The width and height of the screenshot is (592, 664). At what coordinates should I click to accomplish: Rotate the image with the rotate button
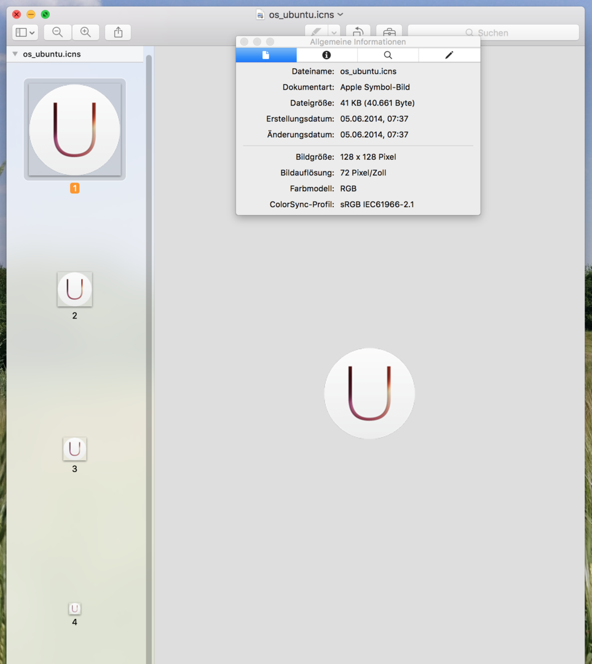358,32
